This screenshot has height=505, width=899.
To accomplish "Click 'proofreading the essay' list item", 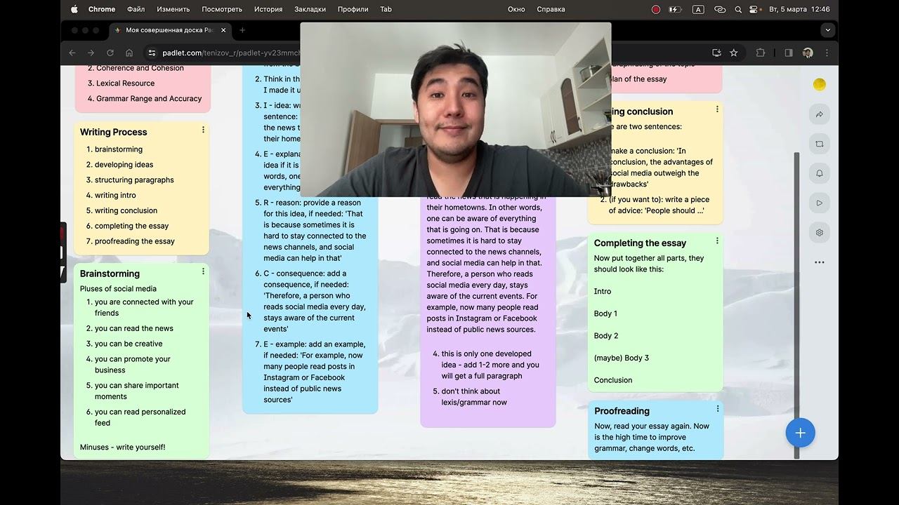I will 135,241.
